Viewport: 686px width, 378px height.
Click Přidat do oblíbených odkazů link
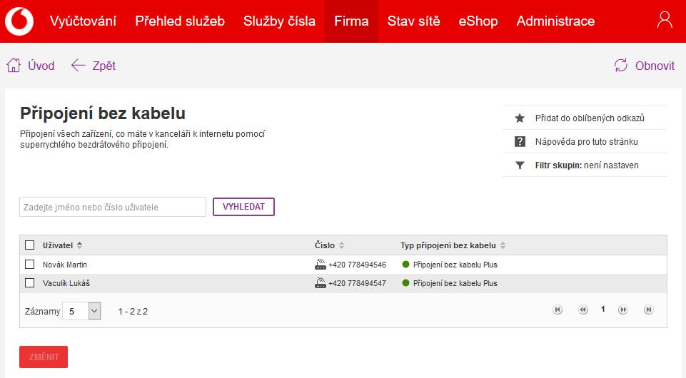[590, 118]
